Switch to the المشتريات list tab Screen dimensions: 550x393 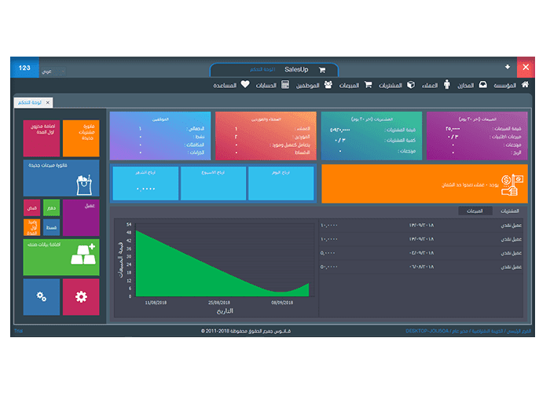tap(510, 211)
